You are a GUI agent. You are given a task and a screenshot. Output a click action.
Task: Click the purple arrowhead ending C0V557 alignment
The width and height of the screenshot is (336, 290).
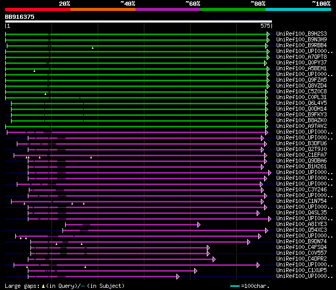click(x=208, y=254)
